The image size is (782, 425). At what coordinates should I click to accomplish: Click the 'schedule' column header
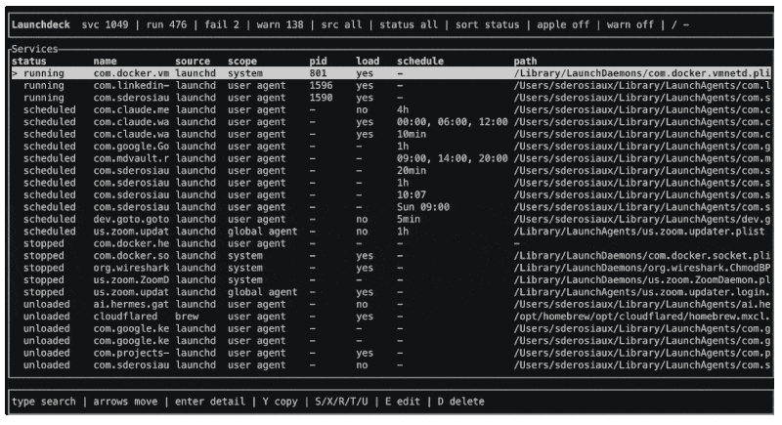click(420, 61)
